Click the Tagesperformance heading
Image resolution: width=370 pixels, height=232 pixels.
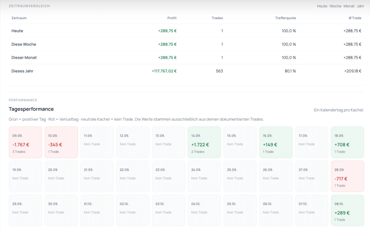pyautogui.click(x=31, y=109)
